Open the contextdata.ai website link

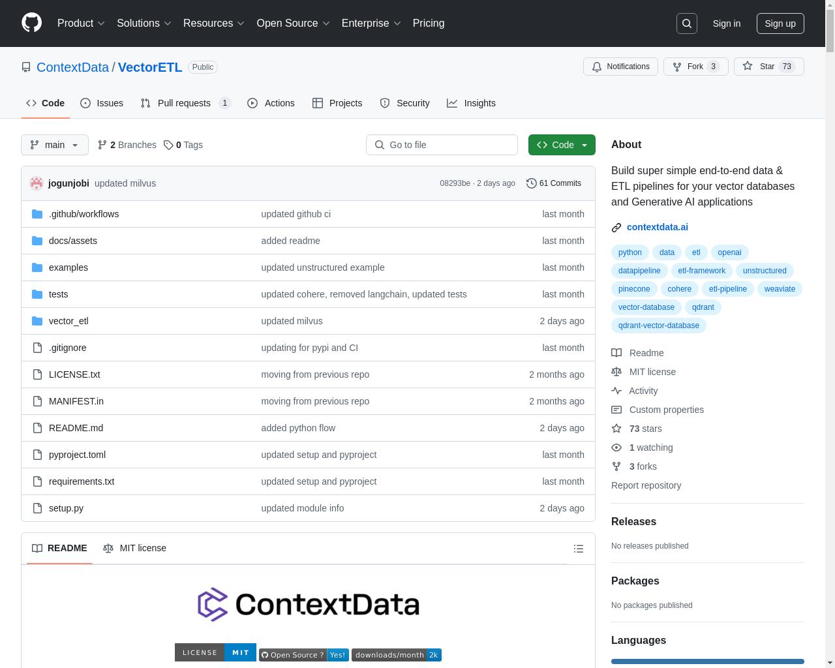pos(658,227)
